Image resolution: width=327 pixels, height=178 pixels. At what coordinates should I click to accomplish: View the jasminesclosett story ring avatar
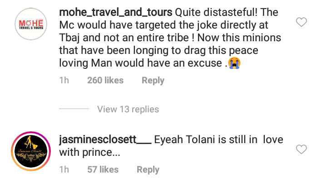pos(31,151)
